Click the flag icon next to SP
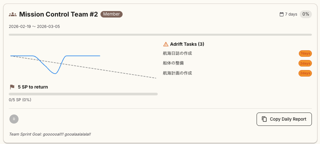320x144 pixels. point(12,87)
